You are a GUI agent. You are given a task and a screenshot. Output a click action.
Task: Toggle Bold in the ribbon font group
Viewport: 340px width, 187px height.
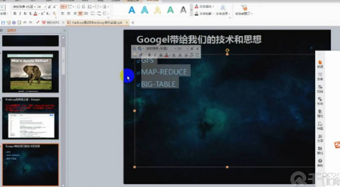click(15, 13)
